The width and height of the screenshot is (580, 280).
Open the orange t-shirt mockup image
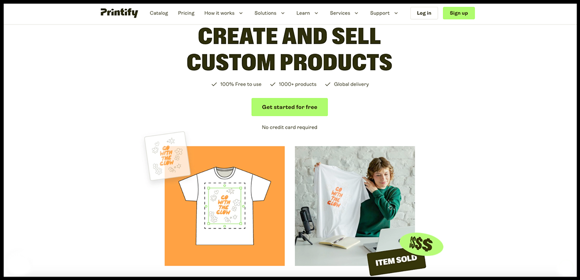coord(225,206)
